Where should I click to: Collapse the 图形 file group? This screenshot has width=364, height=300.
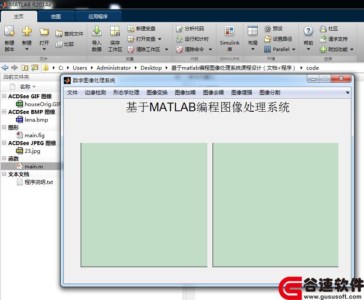pyautogui.click(x=4, y=127)
